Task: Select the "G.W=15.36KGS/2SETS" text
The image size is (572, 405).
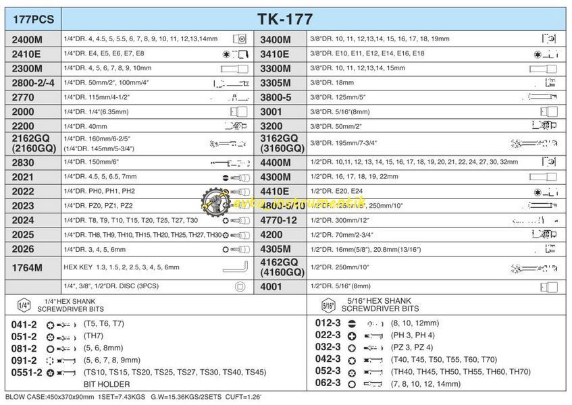Action: (186, 397)
